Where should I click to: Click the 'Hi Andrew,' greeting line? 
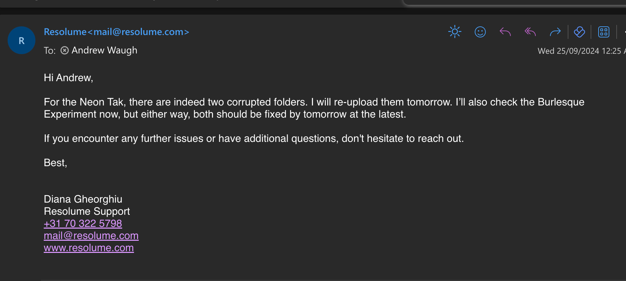coord(68,78)
